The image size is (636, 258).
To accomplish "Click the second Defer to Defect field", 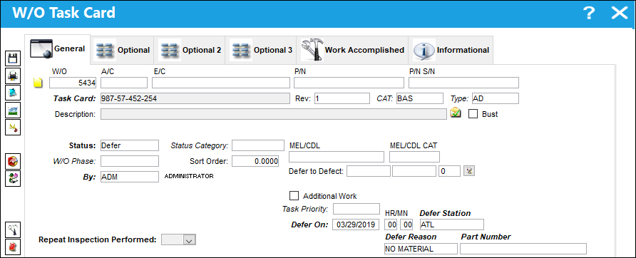I will (414, 171).
